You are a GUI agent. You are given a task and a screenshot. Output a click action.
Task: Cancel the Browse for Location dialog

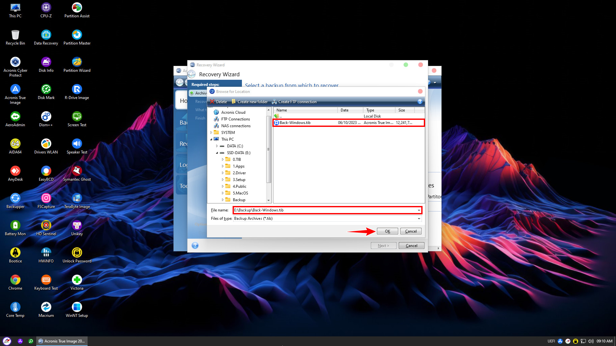pos(411,231)
